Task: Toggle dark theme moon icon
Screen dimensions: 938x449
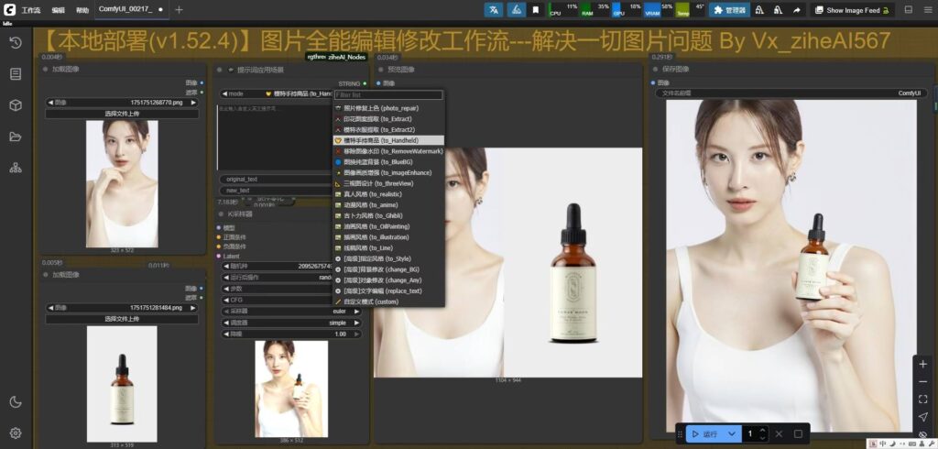Action: [x=16, y=401]
